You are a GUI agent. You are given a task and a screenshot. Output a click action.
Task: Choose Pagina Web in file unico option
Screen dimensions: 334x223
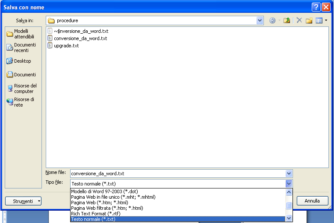178,197
